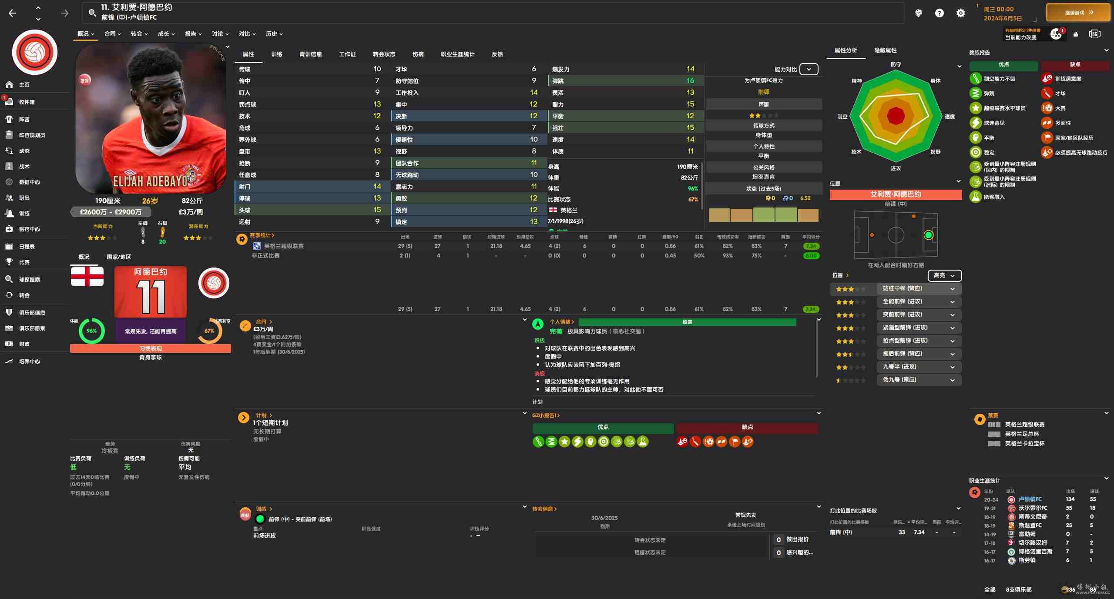Switch to the 国家/地区 tab
Viewport: 1114px width, 599px height.
pos(119,257)
